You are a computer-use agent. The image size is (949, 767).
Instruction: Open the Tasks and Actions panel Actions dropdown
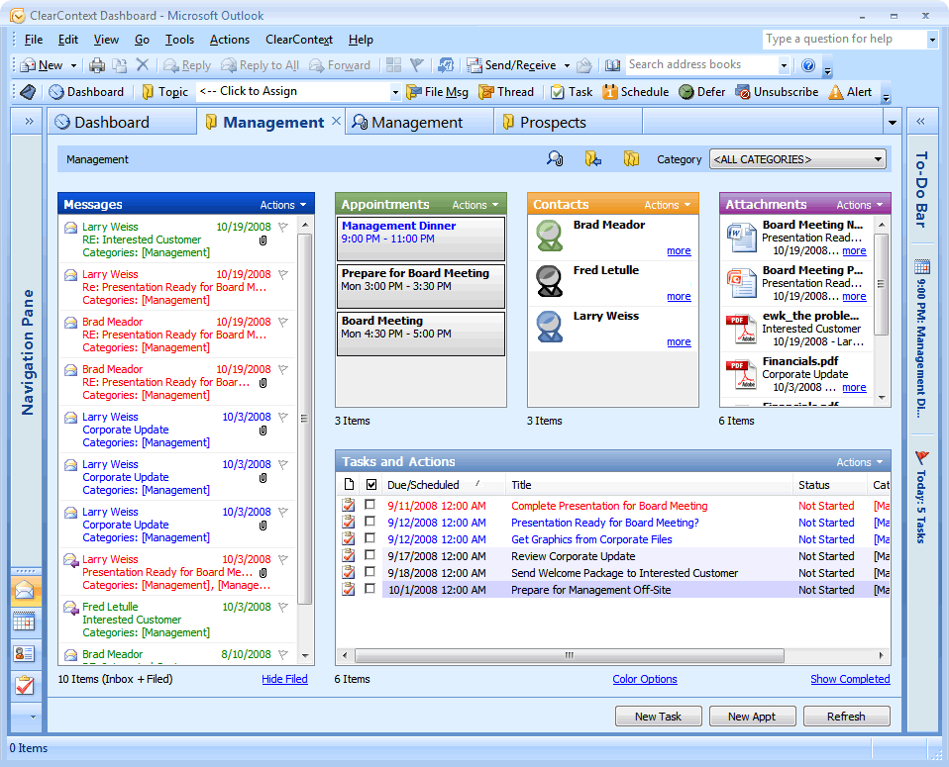[x=860, y=462]
